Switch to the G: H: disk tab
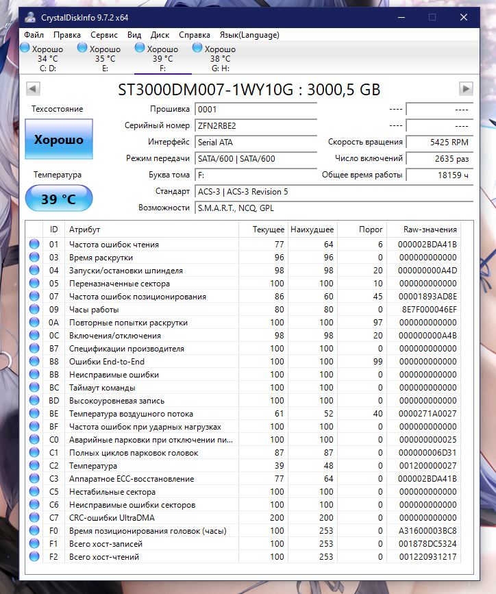The width and height of the screenshot is (496, 594). (x=220, y=58)
